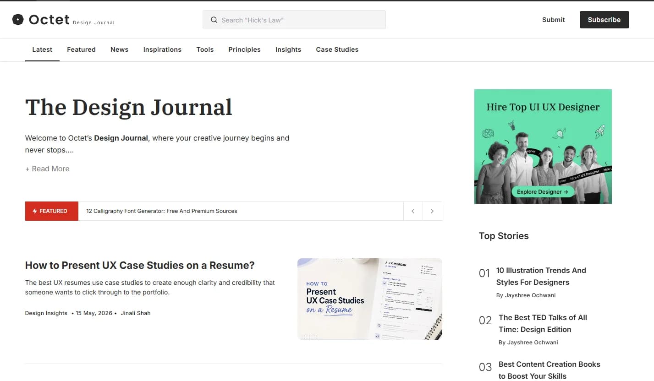Select the Tools tab
The height and width of the screenshot is (381, 654).
click(205, 49)
